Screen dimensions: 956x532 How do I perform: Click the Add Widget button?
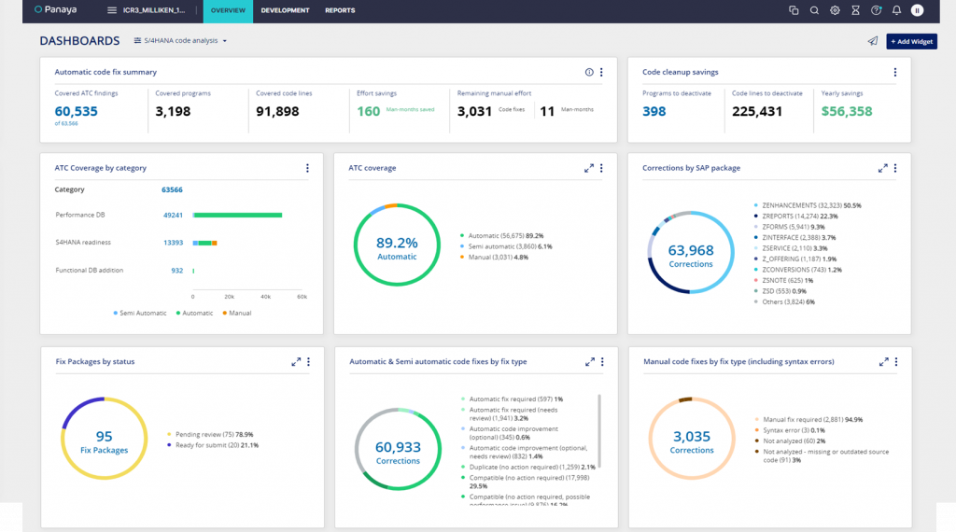(911, 41)
